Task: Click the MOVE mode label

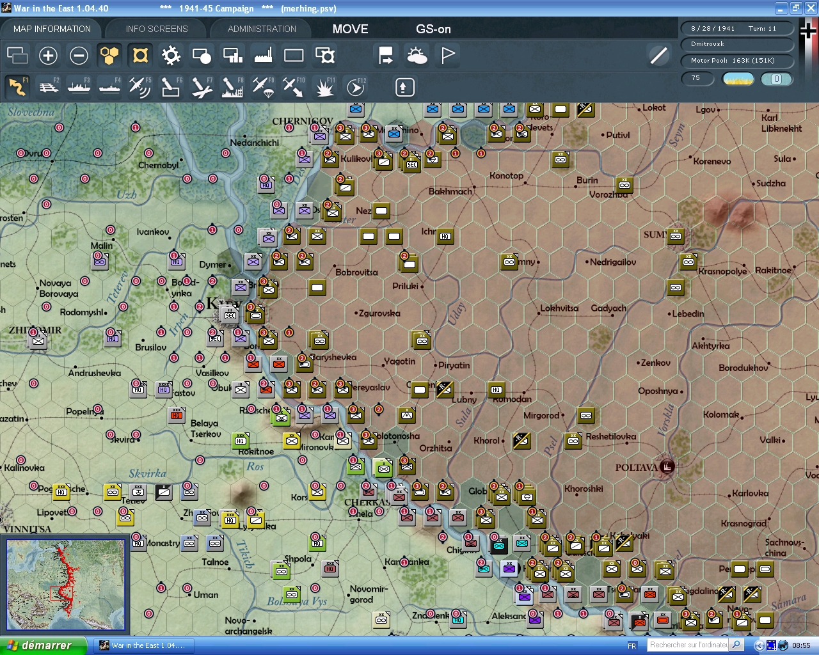Action: [350, 29]
